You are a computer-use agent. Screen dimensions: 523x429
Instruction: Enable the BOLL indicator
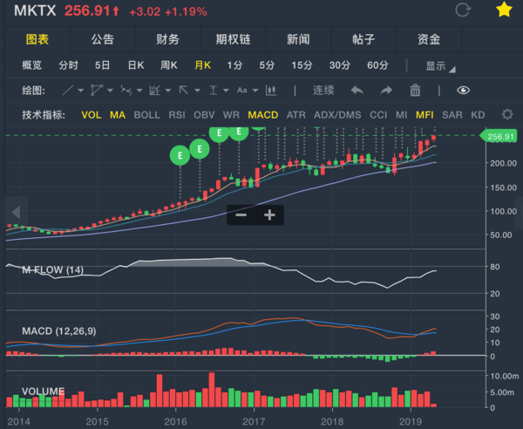tap(146, 115)
